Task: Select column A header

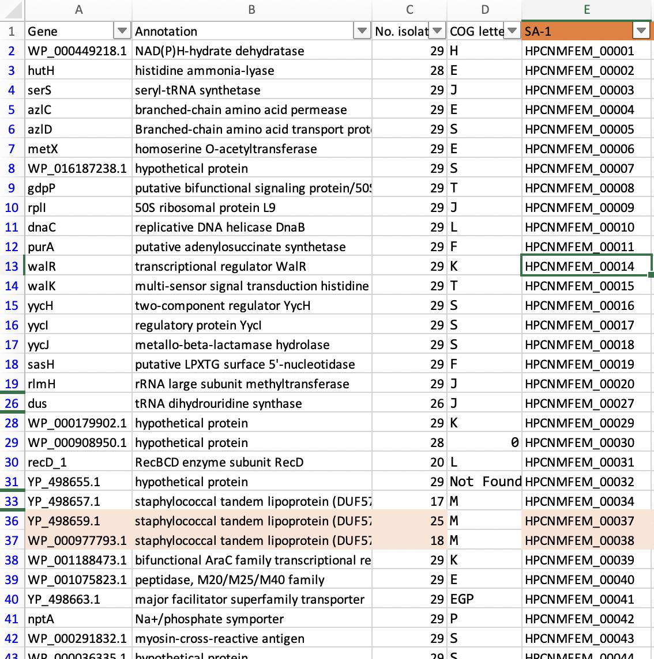Action: [x=78, y=10]
